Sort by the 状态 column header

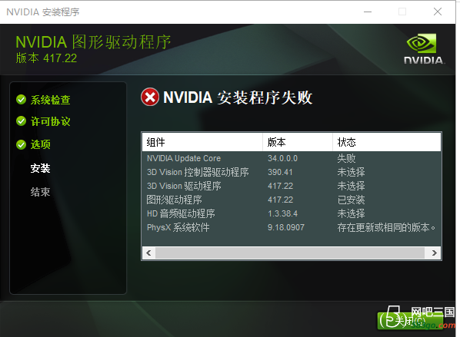pos(387,142)
